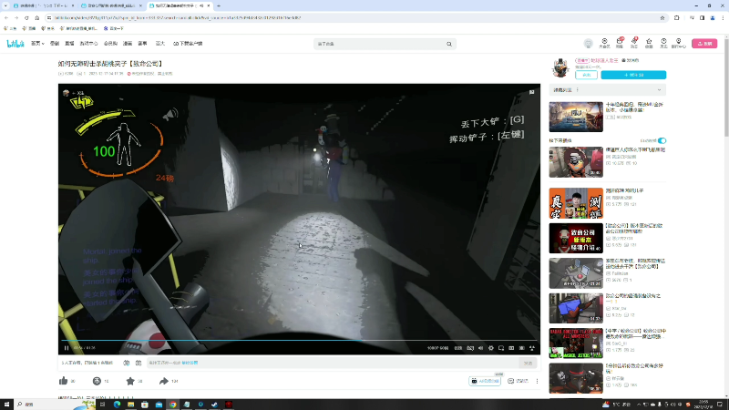Open the 1080P quality selector
The height and width of the screenshot is (410, 729).
click(x=437, y=348)
